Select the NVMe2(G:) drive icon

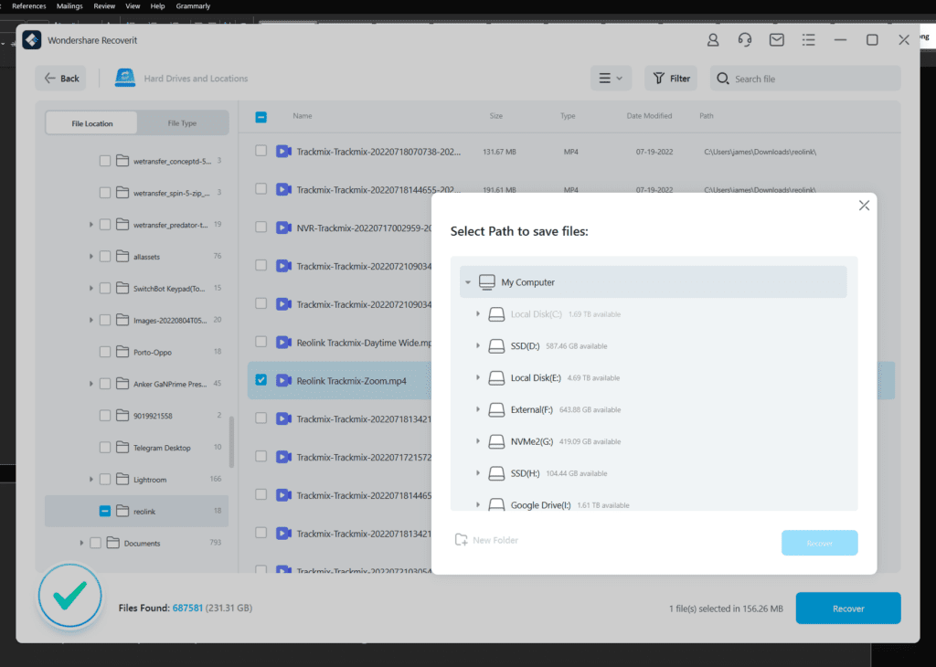pos(496,441)
